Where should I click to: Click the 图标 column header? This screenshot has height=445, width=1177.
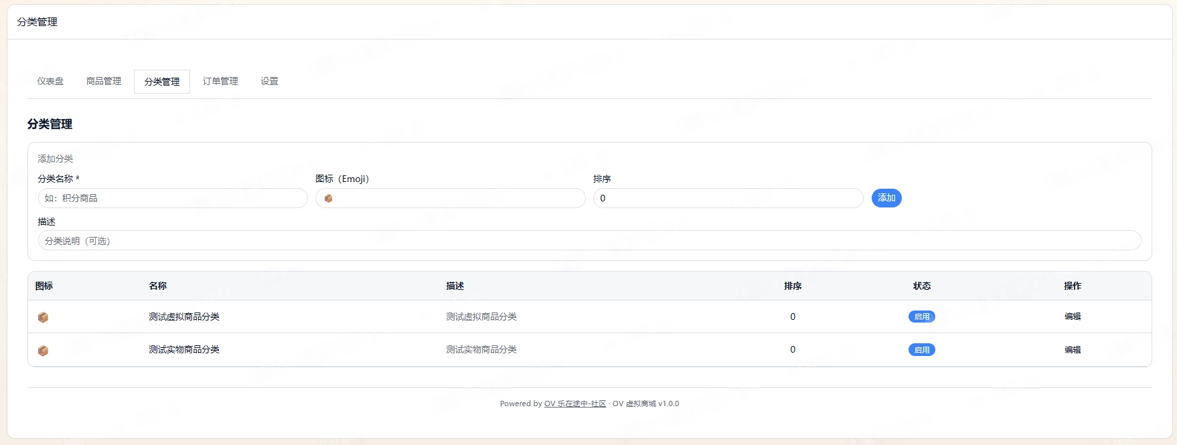(44, 286)
